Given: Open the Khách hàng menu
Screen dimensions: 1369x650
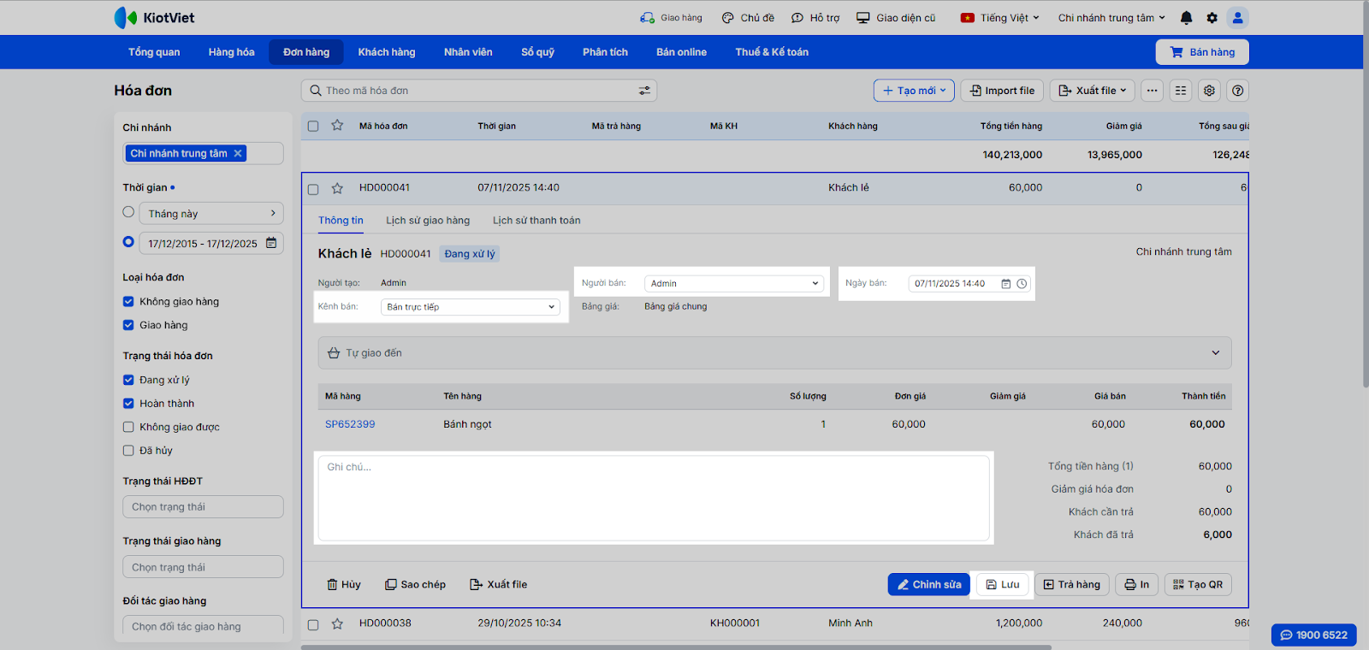Looking at the screenshot, I should [386, 52].
